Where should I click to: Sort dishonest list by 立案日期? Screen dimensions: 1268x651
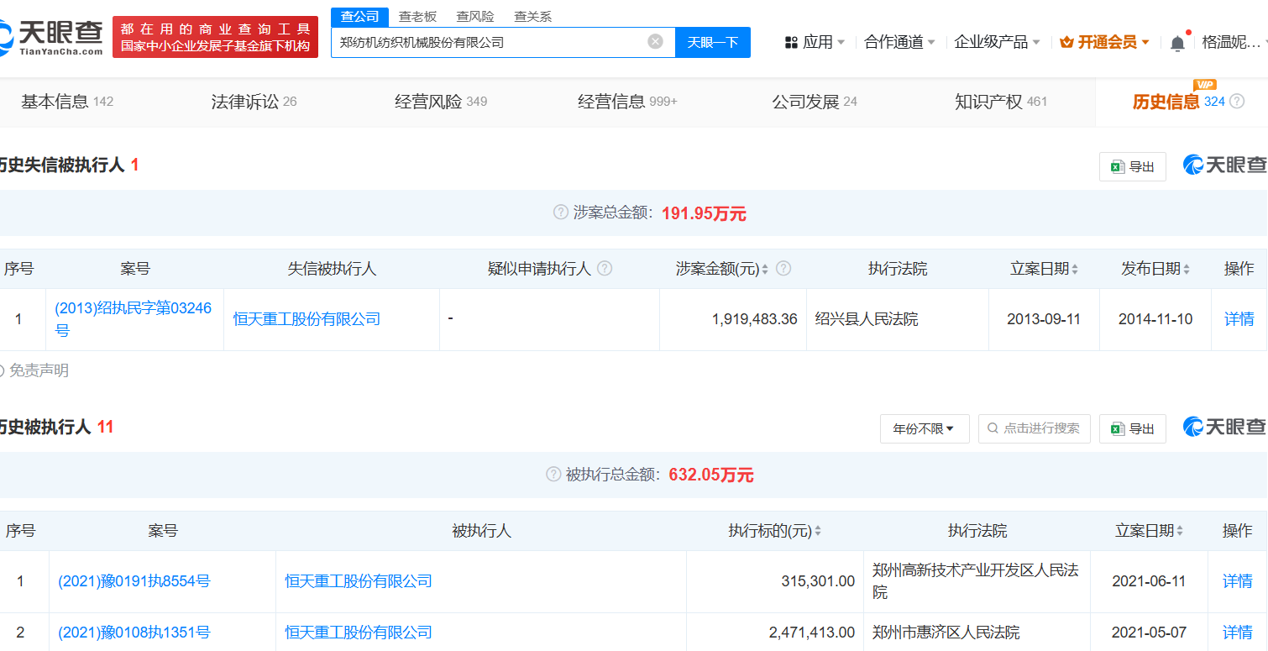coord(1075,269)
